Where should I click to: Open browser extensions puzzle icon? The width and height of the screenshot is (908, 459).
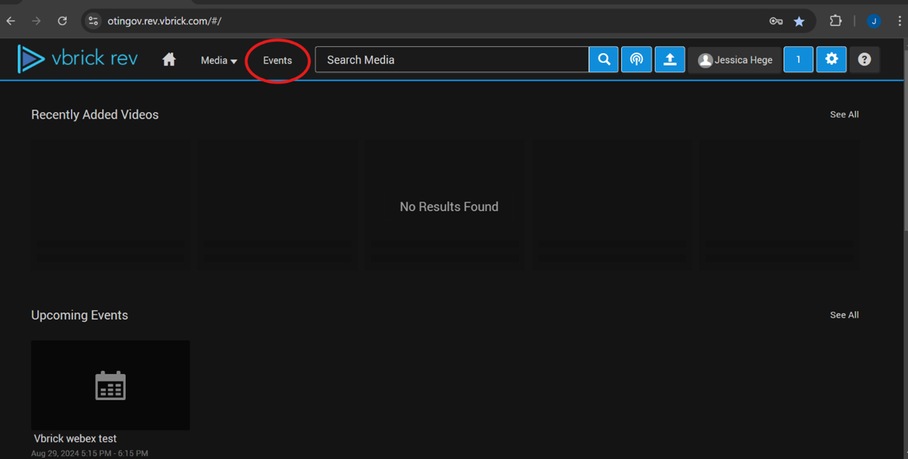(836, 21)
